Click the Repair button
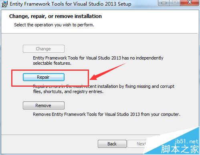Screen dimensions: 200x155 pyautogui.click(x=44, y=77)
